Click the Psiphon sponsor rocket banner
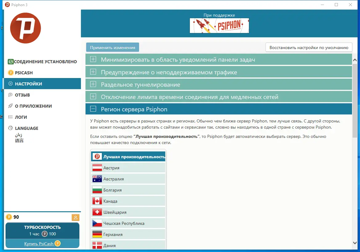This screenshot has width=360, height=252. (219, 26)
